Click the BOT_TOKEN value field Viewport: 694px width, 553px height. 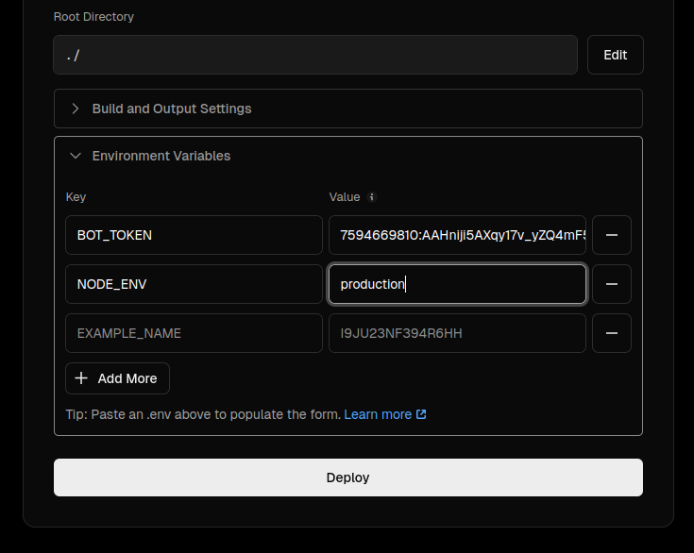(x=457, y=235)
